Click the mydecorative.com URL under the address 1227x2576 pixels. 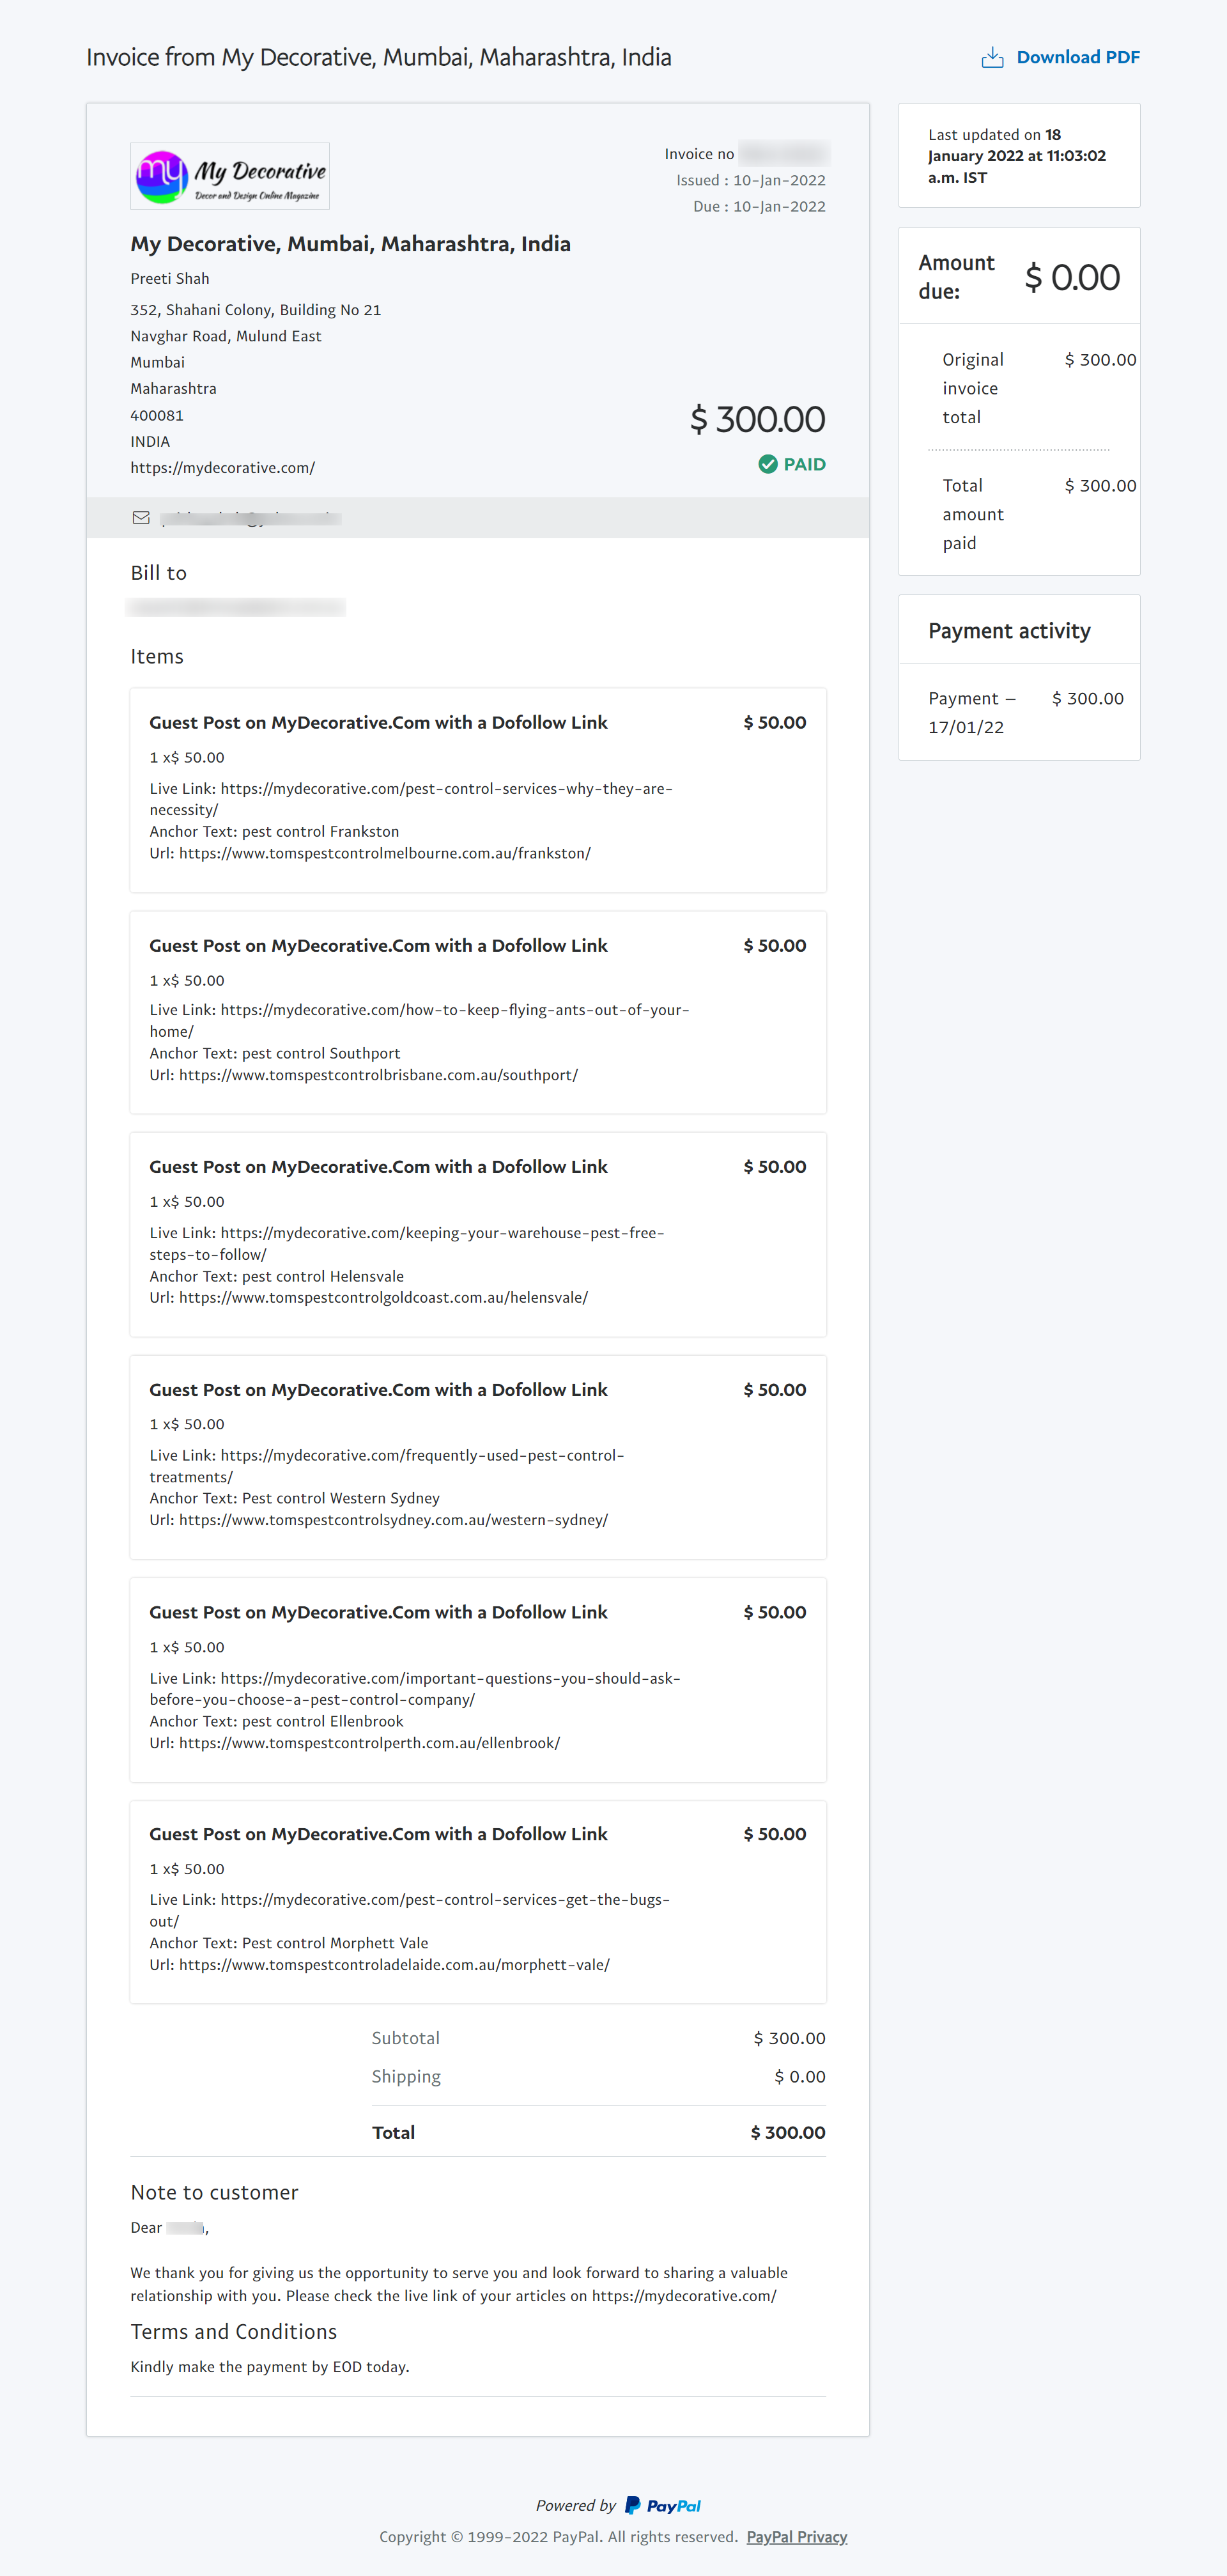tap(222, 468)
